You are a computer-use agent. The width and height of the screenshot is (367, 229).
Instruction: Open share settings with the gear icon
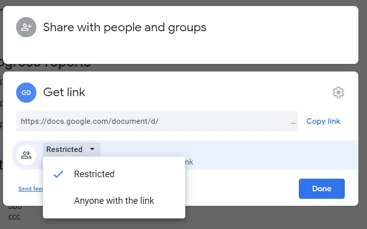pyautogui.click(x=338, y=93)
